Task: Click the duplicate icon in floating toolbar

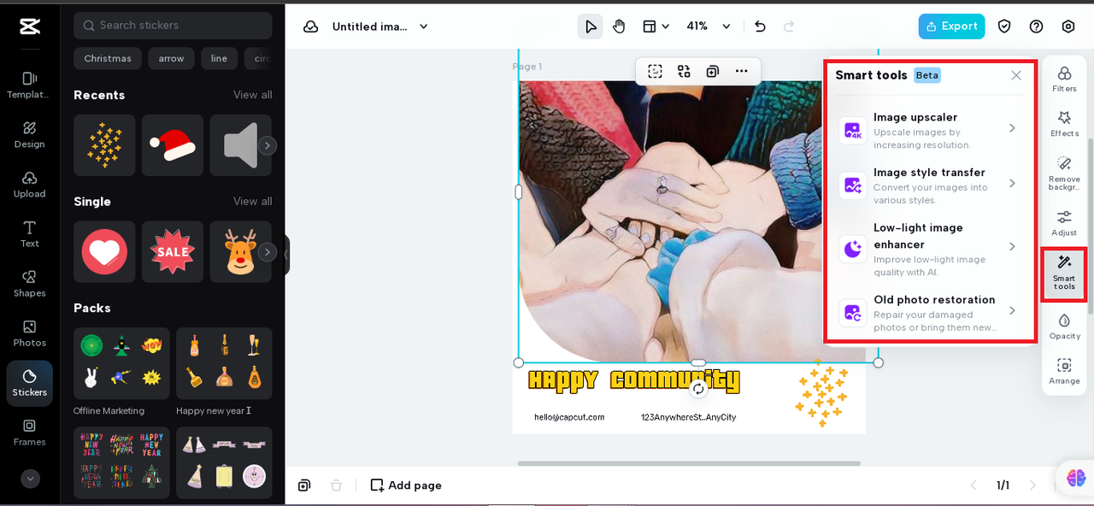Action: pos(713,72)
